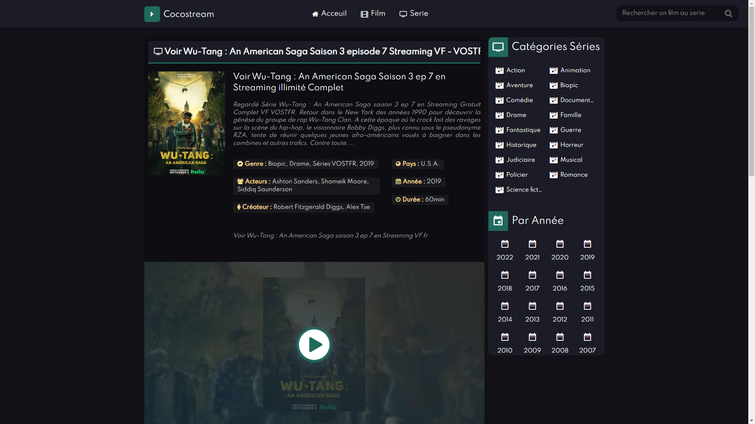The width and height of the screenshot is (755, 424).
Task: Click the calendar icon above 2007
Action: 587,337
